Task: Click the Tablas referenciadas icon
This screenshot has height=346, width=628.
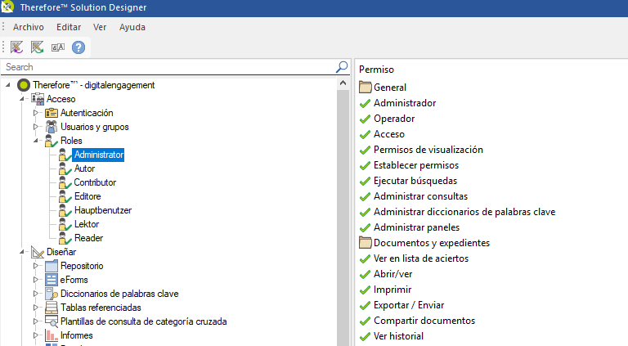Action: click(52, 308)
